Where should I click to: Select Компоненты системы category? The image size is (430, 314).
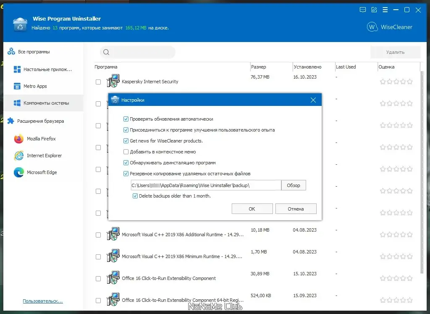[43, 103]
